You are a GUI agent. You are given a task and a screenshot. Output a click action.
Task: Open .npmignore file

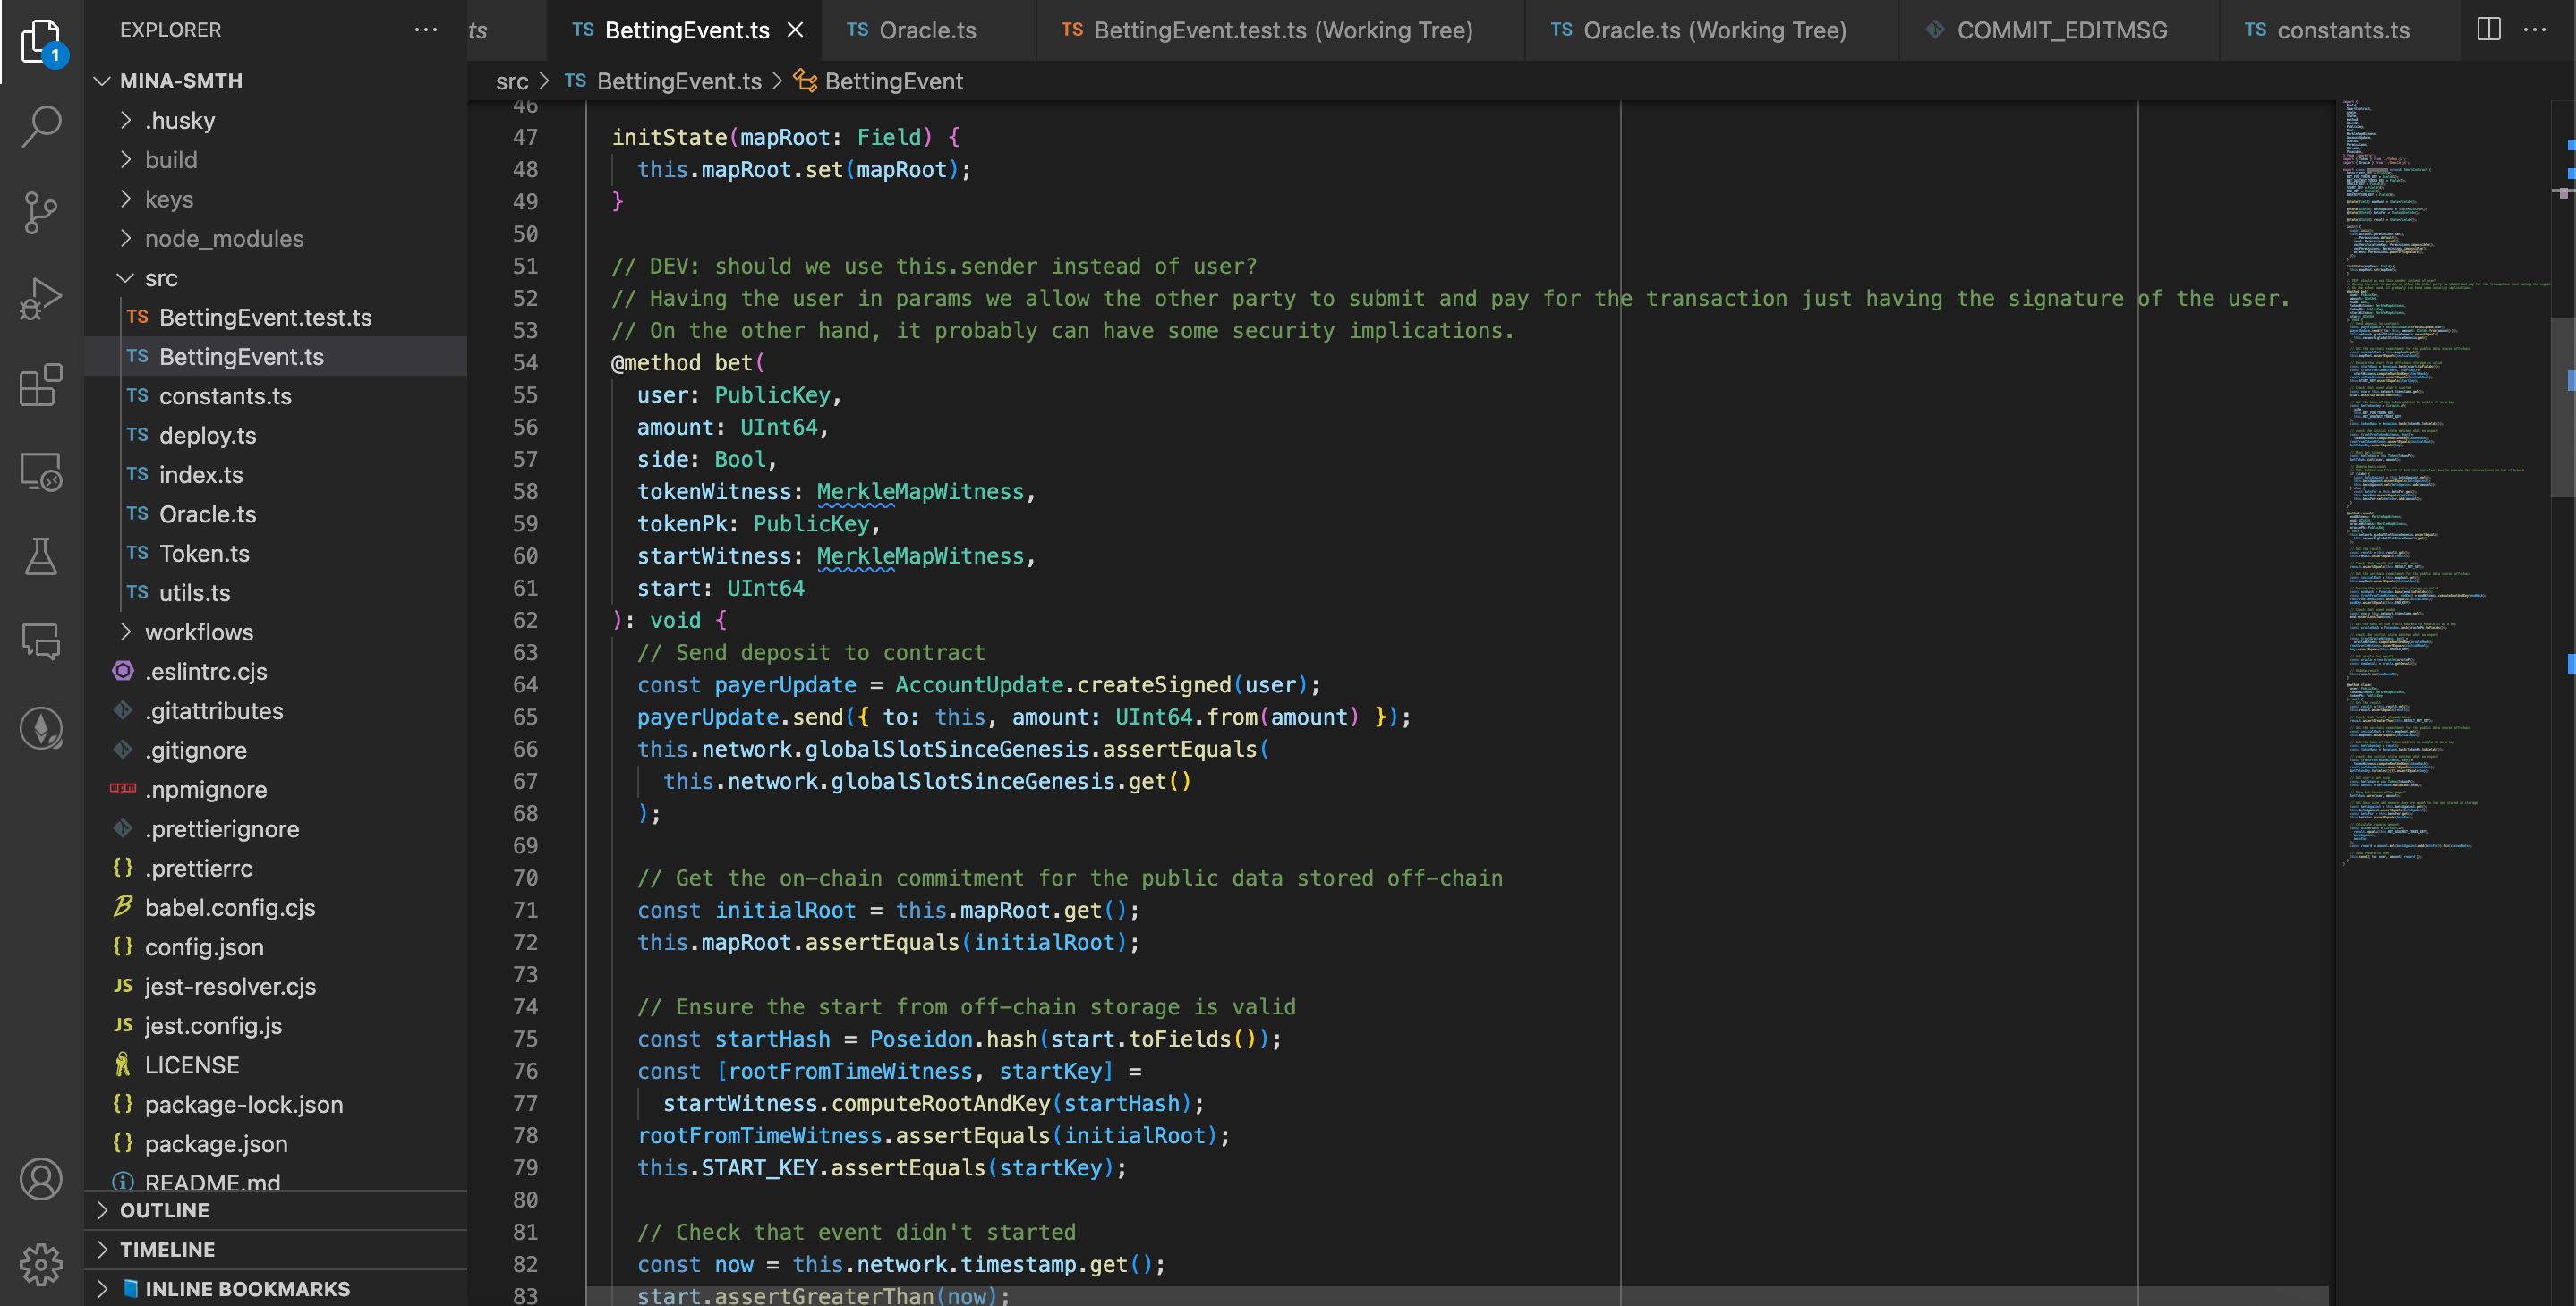pos(275,789)
